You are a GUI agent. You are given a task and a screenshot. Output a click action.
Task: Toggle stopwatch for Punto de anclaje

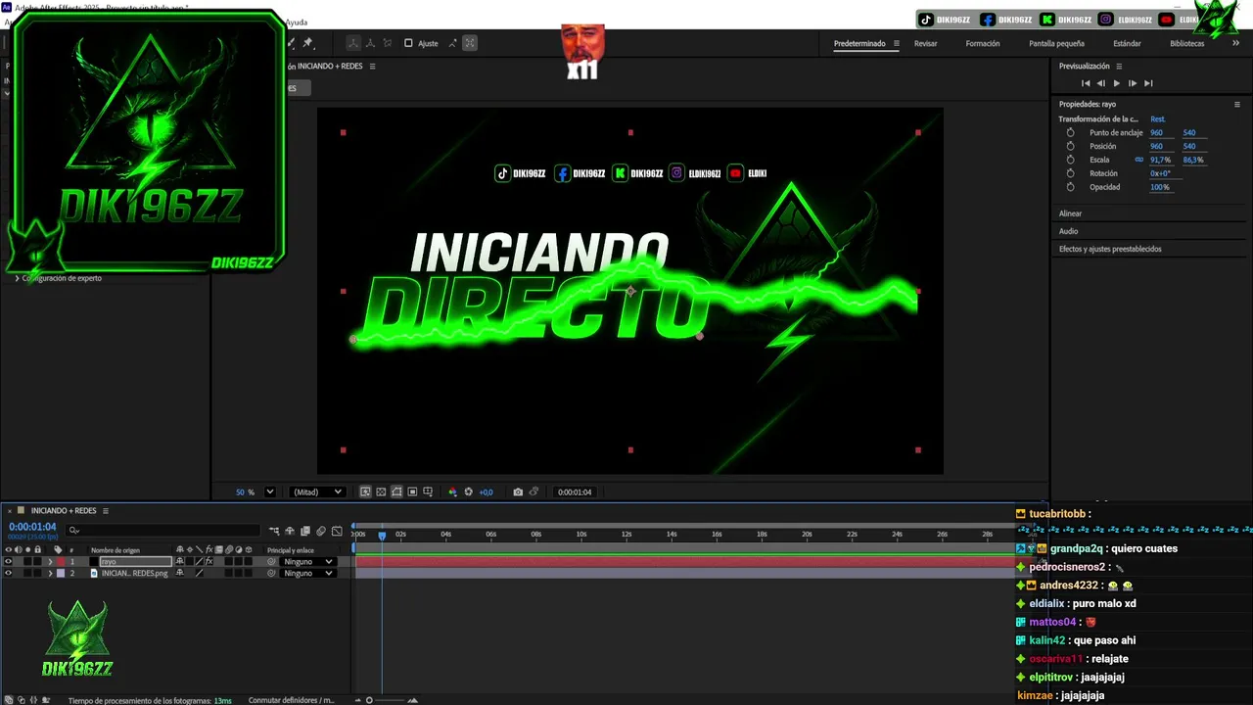[1070, 132]
